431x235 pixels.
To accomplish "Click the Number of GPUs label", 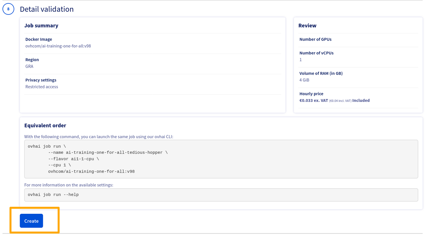I will 315,39.
